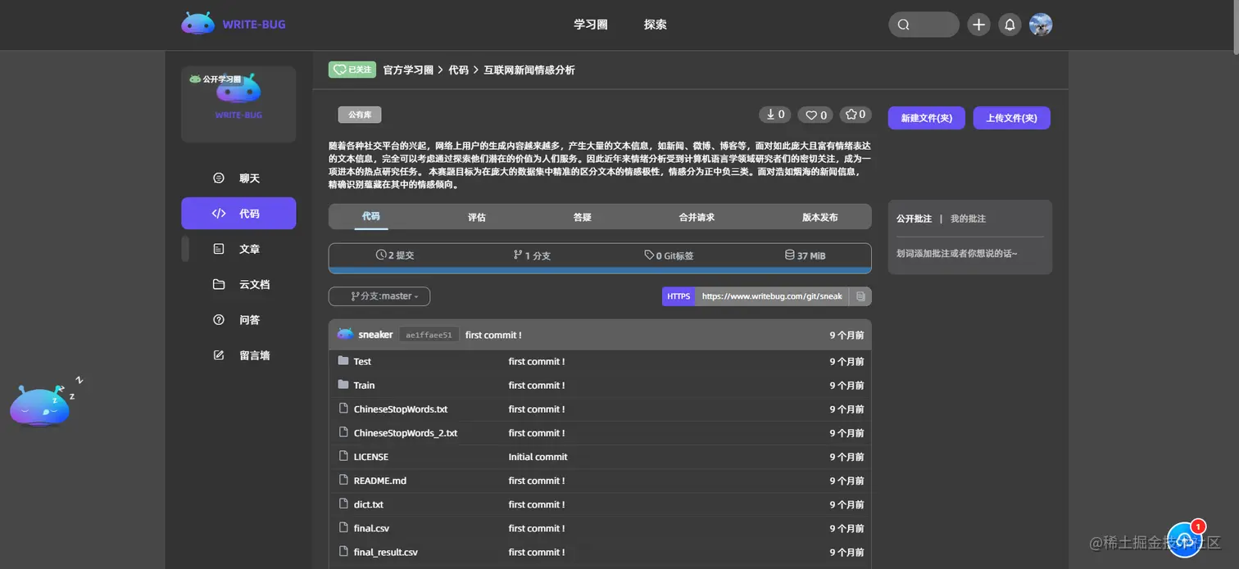Open ChineseStopWords_2.txt file

pyautogui.click(x=406, y=432)
